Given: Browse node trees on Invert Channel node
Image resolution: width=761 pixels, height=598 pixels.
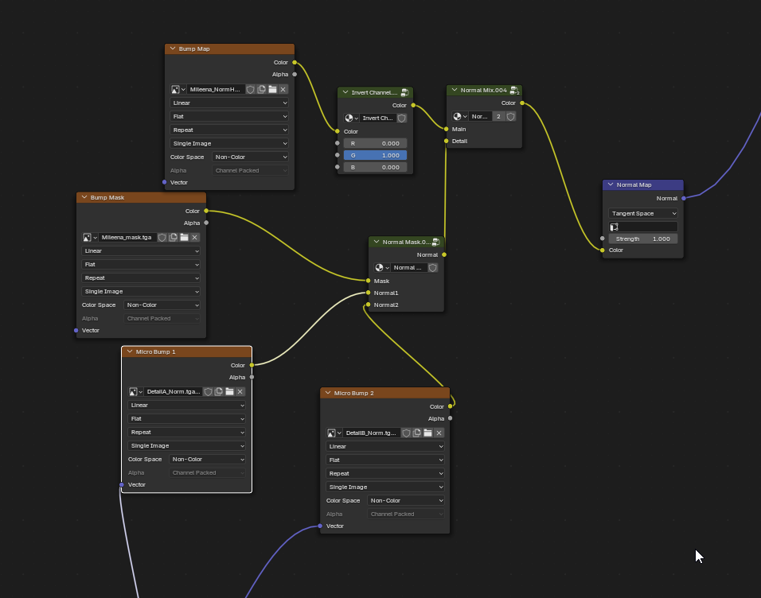Looking at the screenshot, I should 351,118.
